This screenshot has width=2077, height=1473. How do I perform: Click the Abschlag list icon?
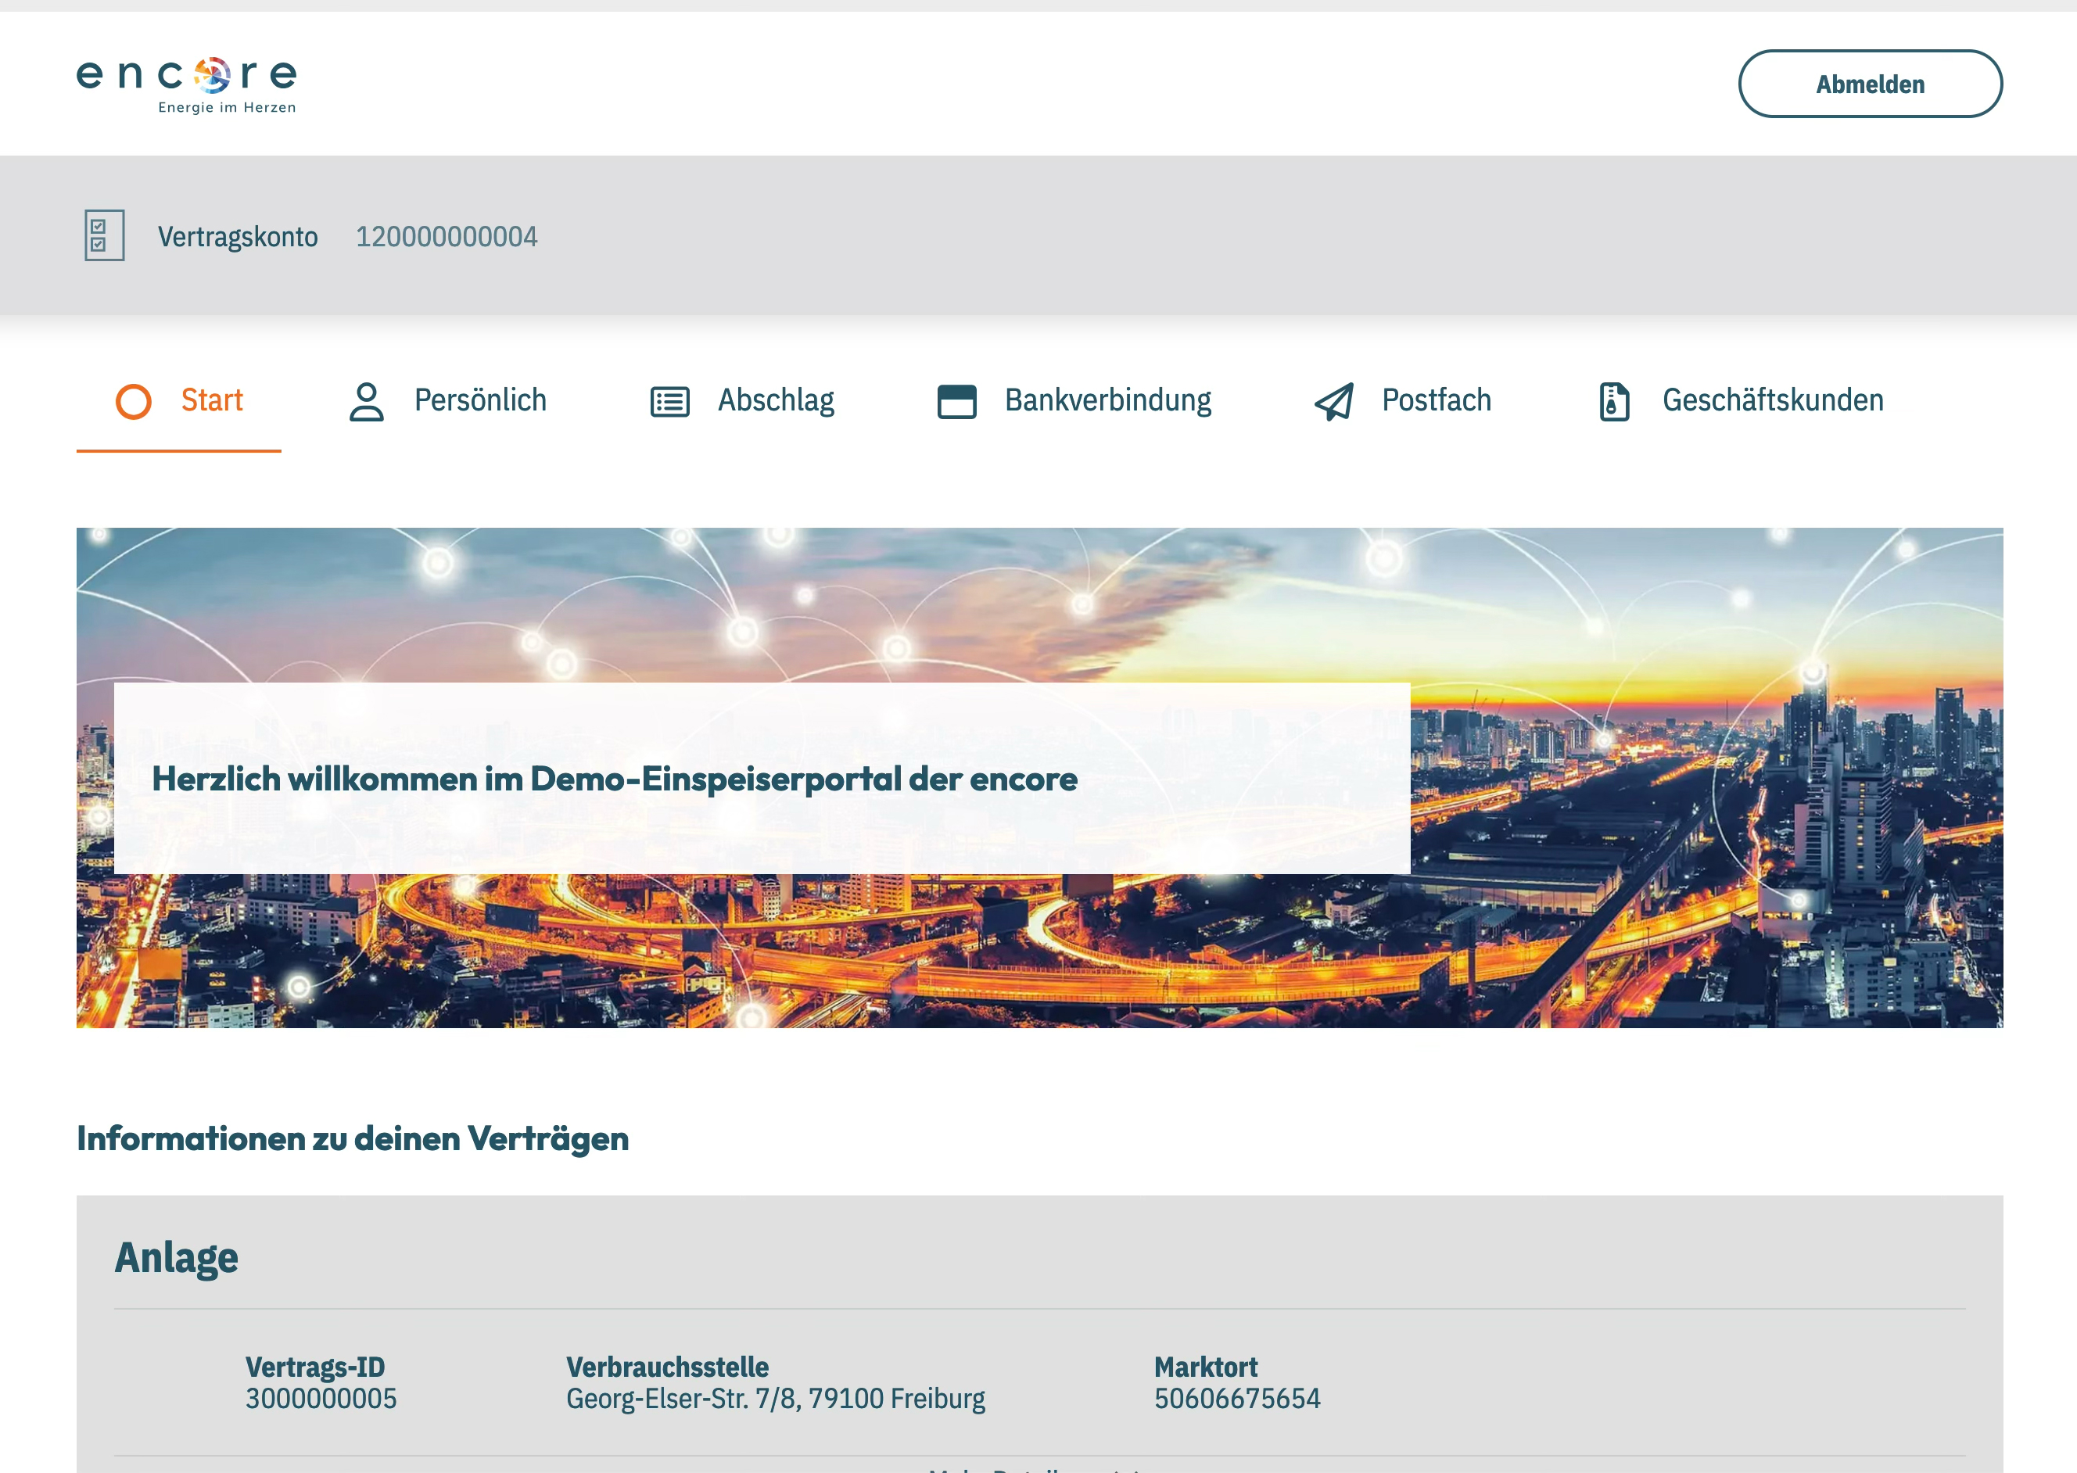click(x=669, y=400)
